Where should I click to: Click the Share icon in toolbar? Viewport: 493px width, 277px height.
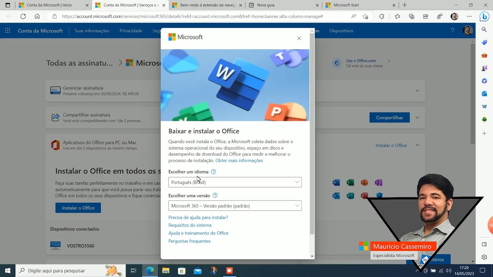[426, 17]
